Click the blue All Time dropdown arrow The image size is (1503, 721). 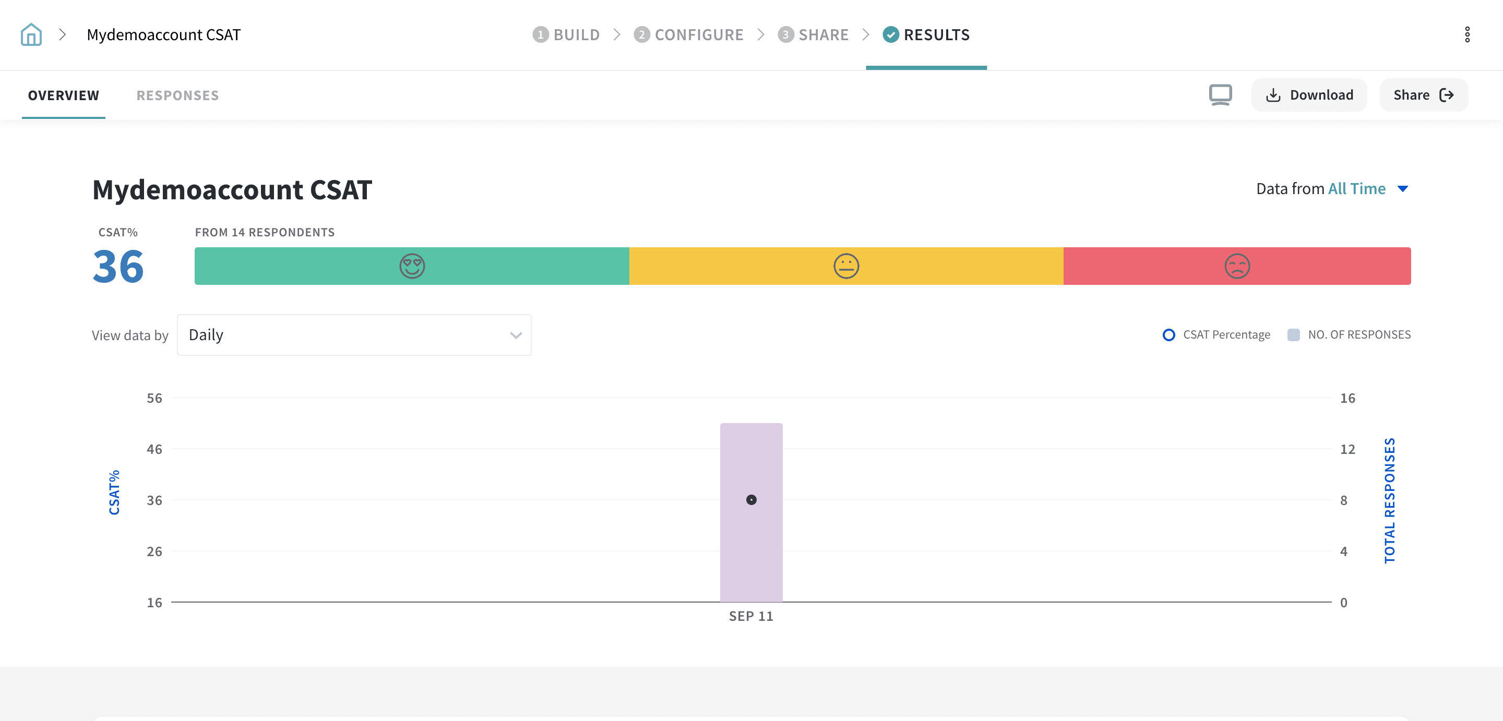1403,188
